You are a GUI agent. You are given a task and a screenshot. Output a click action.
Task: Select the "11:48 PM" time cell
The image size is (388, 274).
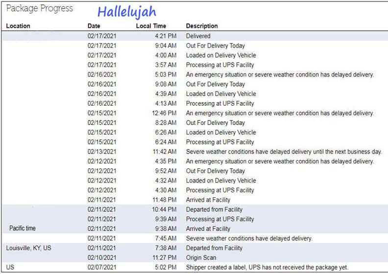tap(165, 200)
